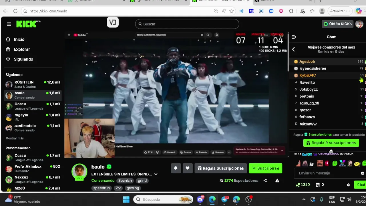Screen dimensions: 366x206
Task: Click the Buscar search field
Action: coord(187,24)
